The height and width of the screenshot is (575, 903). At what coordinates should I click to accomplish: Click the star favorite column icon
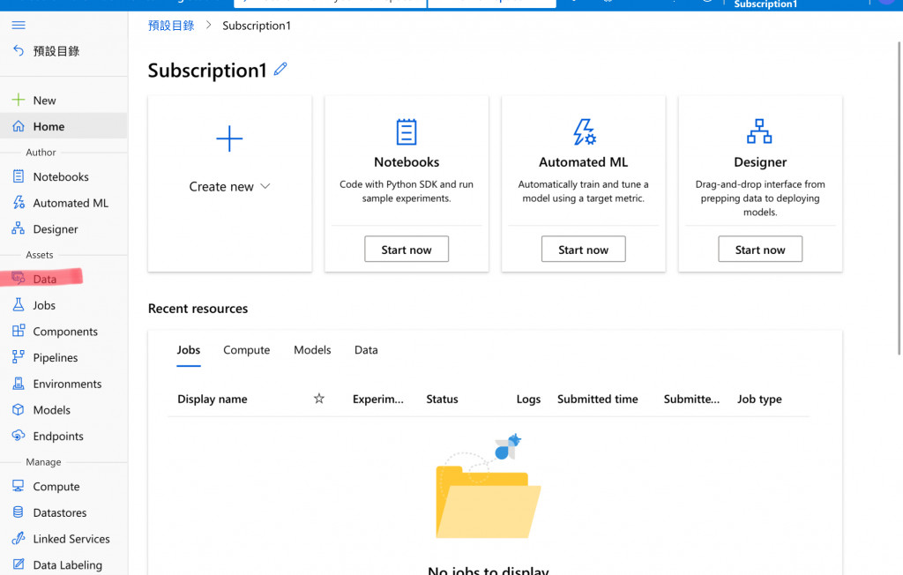click(319, 398)
